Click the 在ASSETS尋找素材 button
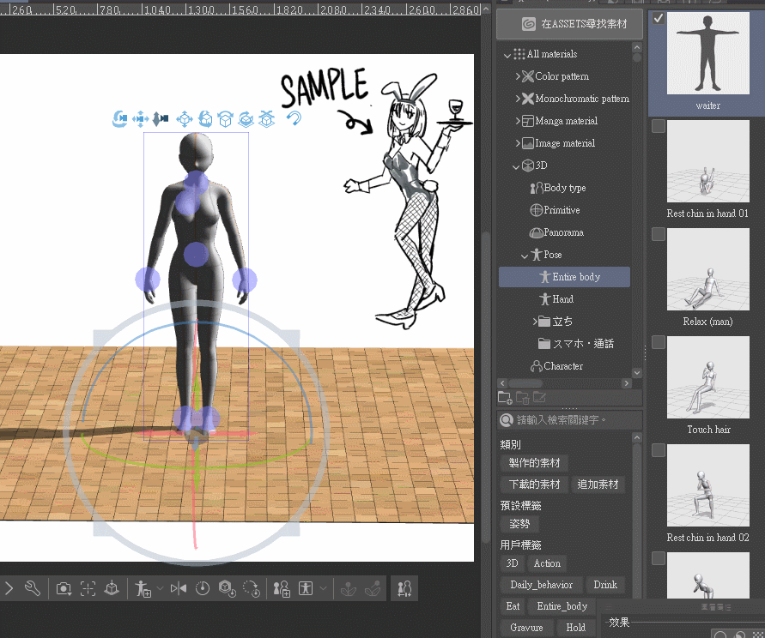Image resolution: width=765 pixels, height=638 pixels. pos(569,24)
